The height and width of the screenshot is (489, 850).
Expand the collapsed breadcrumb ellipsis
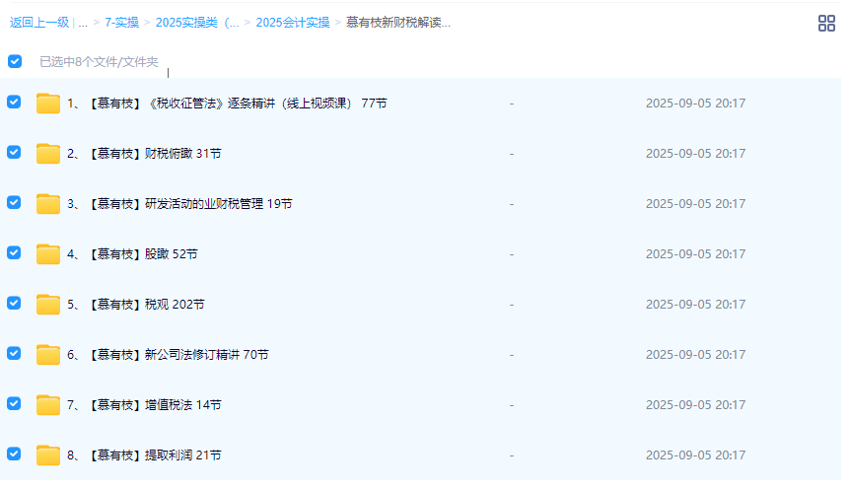(83, 24)
